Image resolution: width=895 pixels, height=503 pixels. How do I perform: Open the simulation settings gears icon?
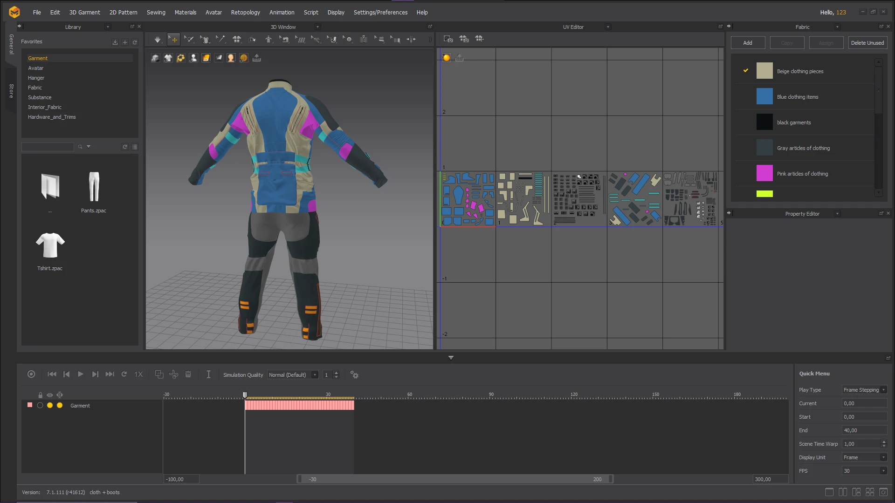click(354, 375)
